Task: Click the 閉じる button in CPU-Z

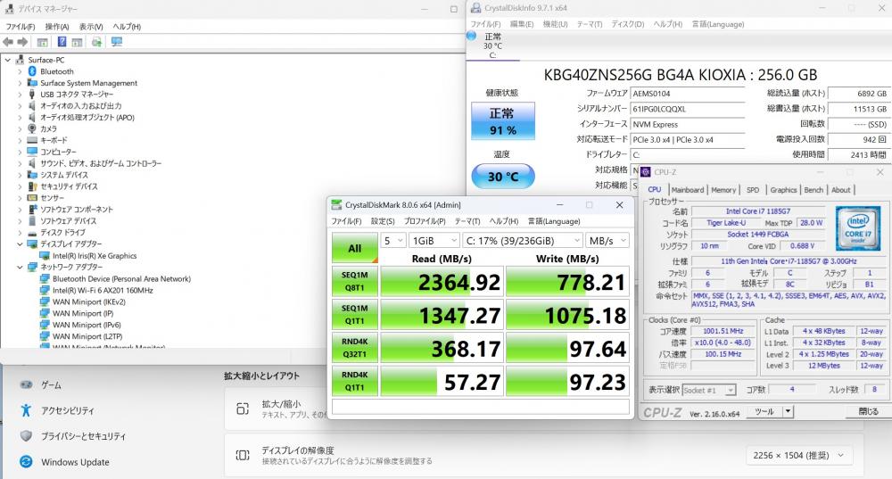Action: point(867,412)
